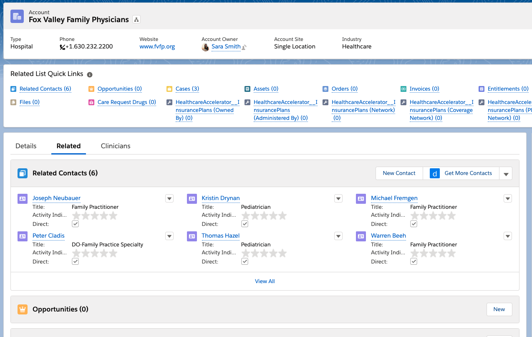Screen dimensions: 532x337
Task: Click Opportunities section crown icon
Action: pyautogui.click(x=23, y=309)
